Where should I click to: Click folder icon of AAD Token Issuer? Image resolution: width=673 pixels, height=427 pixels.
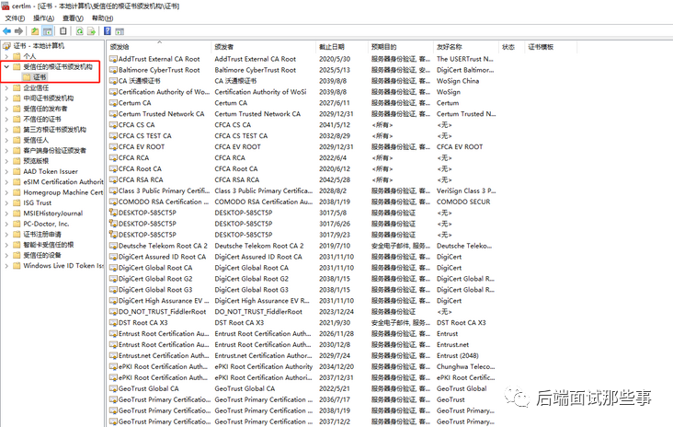tap(17, 171)
